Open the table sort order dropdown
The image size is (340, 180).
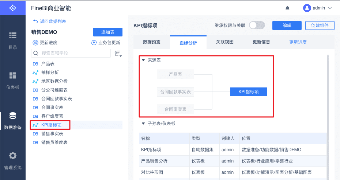118,54
